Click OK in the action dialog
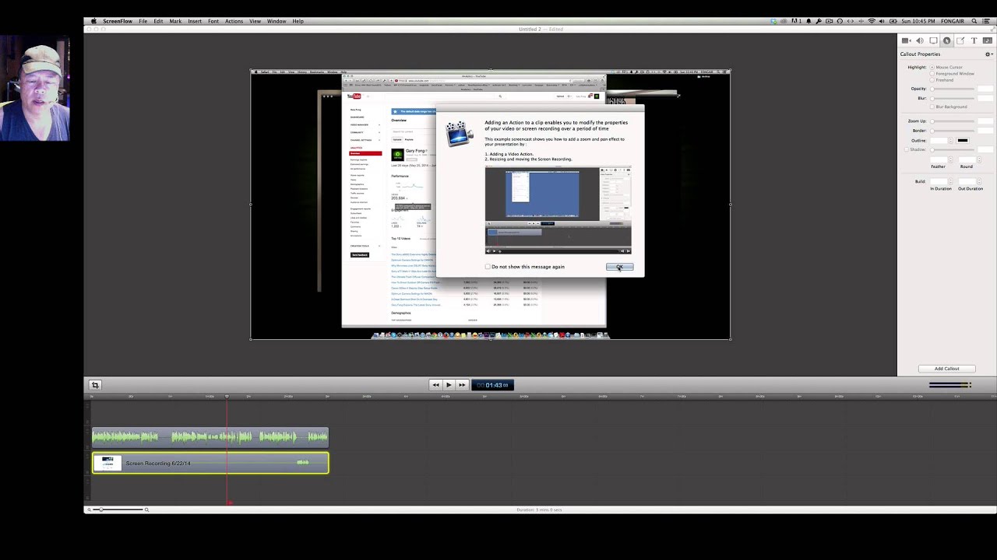The height and width of the screenshot is (560, 997). pyautogui.click(x=619, y=268)
